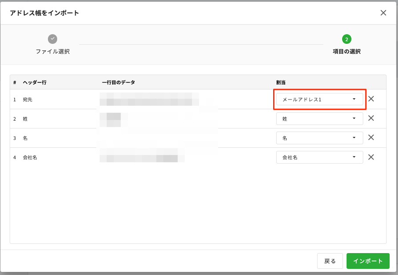Open the 名 assignment dropdown
Screen dimensions: 398x275
319,138
